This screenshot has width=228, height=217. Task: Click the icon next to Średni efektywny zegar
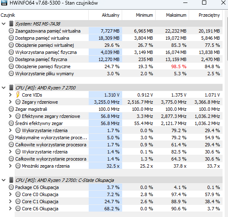(11, 123)
